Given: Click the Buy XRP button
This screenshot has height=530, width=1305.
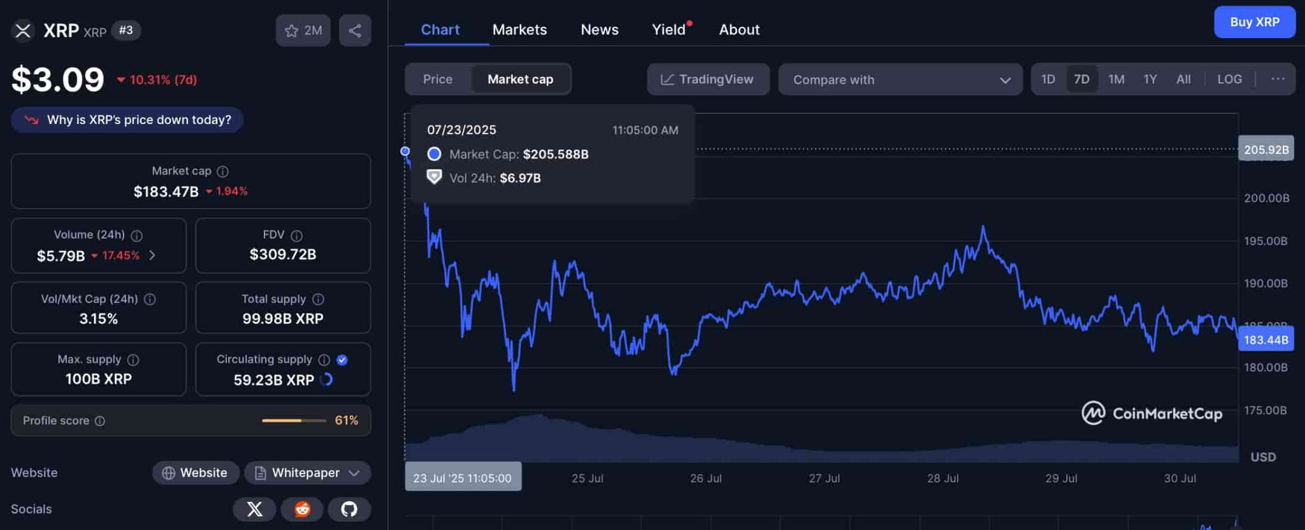Looking at the screenshot, I should 1254,22.
